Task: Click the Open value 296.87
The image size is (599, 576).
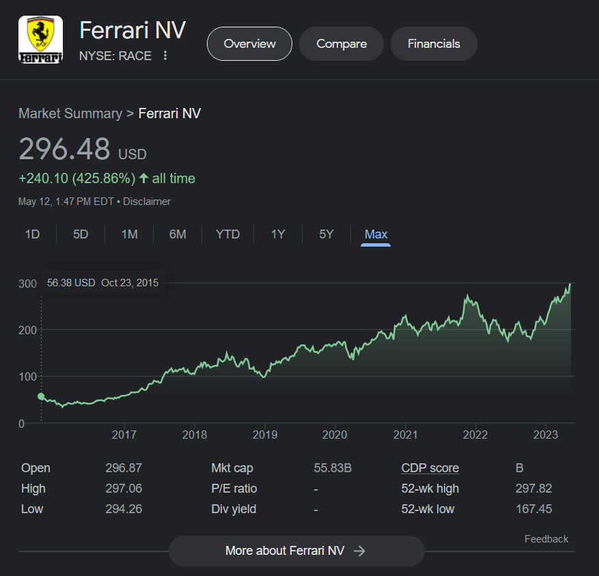Action: click(124, 468)
